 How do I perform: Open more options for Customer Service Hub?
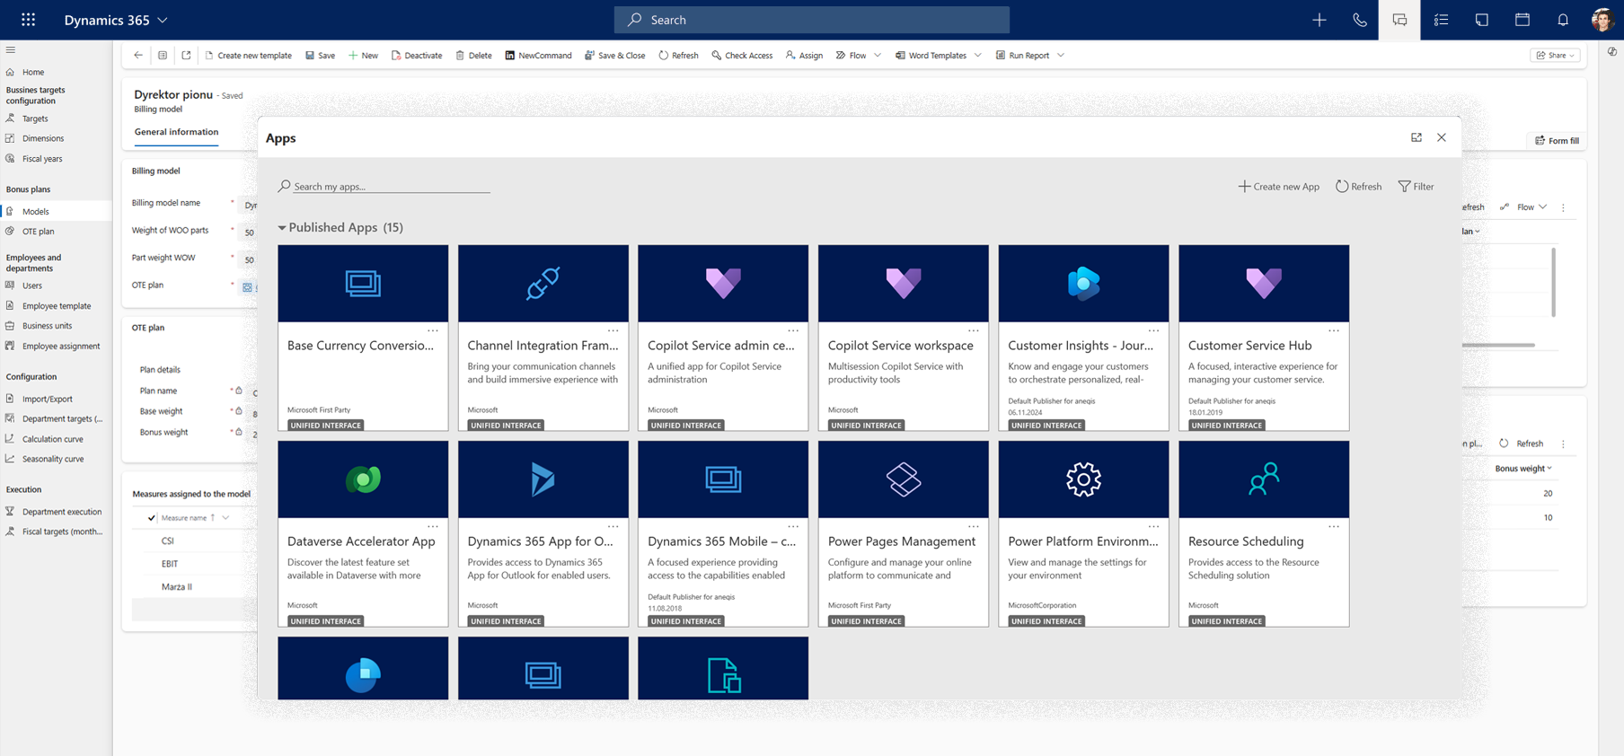click(1334, 330)
